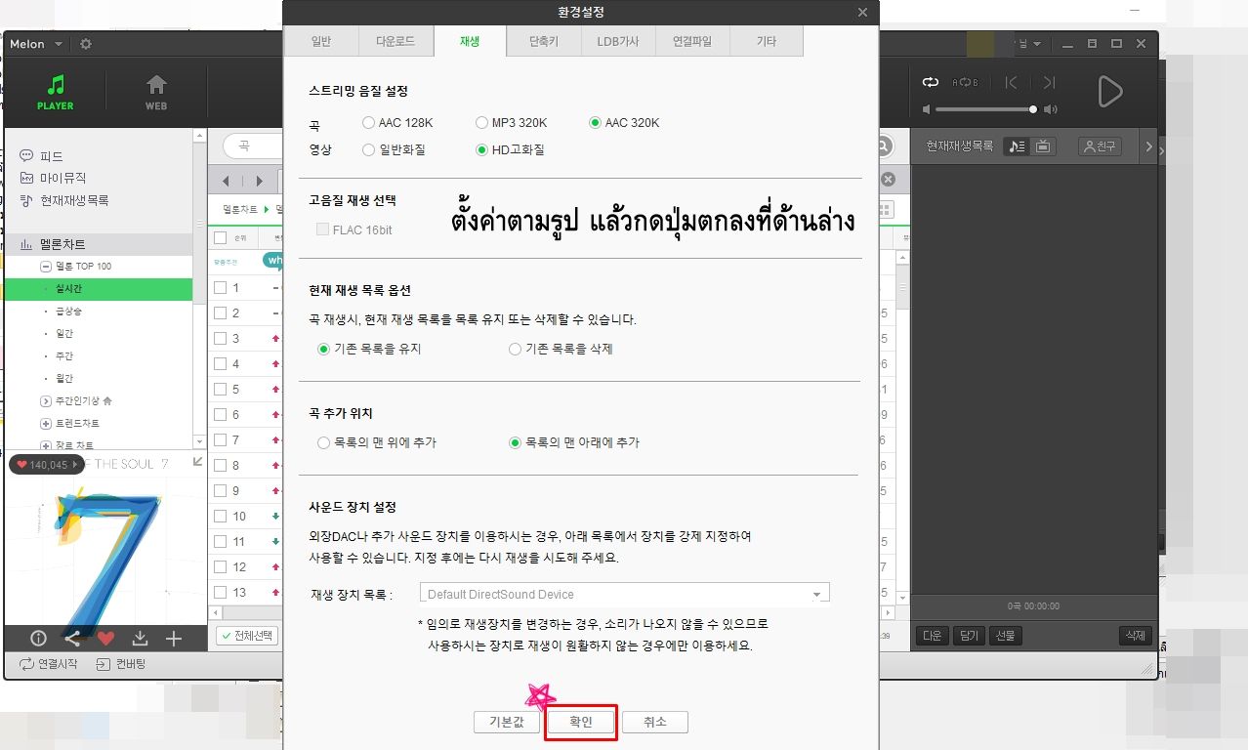
Task: Open the 다운로드 settings tab
Action: pos(395,42)
